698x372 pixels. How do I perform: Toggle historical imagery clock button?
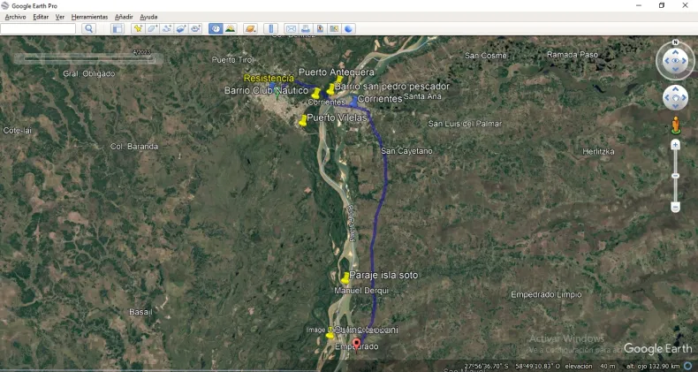pos(216,29)
